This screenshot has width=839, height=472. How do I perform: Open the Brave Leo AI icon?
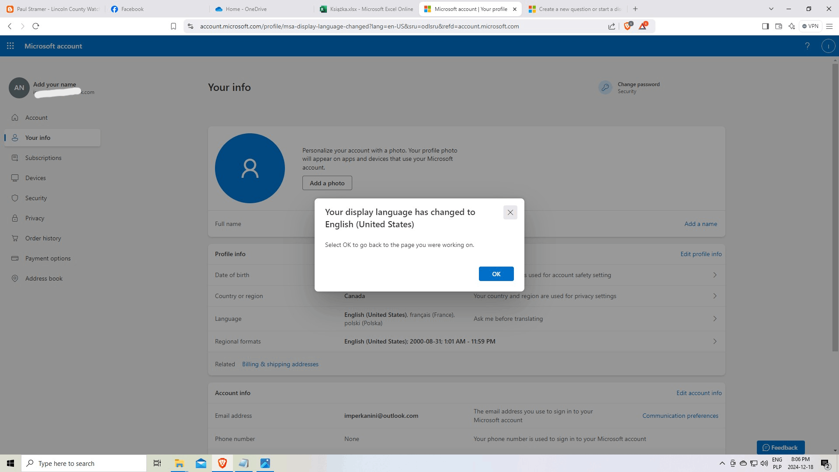click(791, 26)
